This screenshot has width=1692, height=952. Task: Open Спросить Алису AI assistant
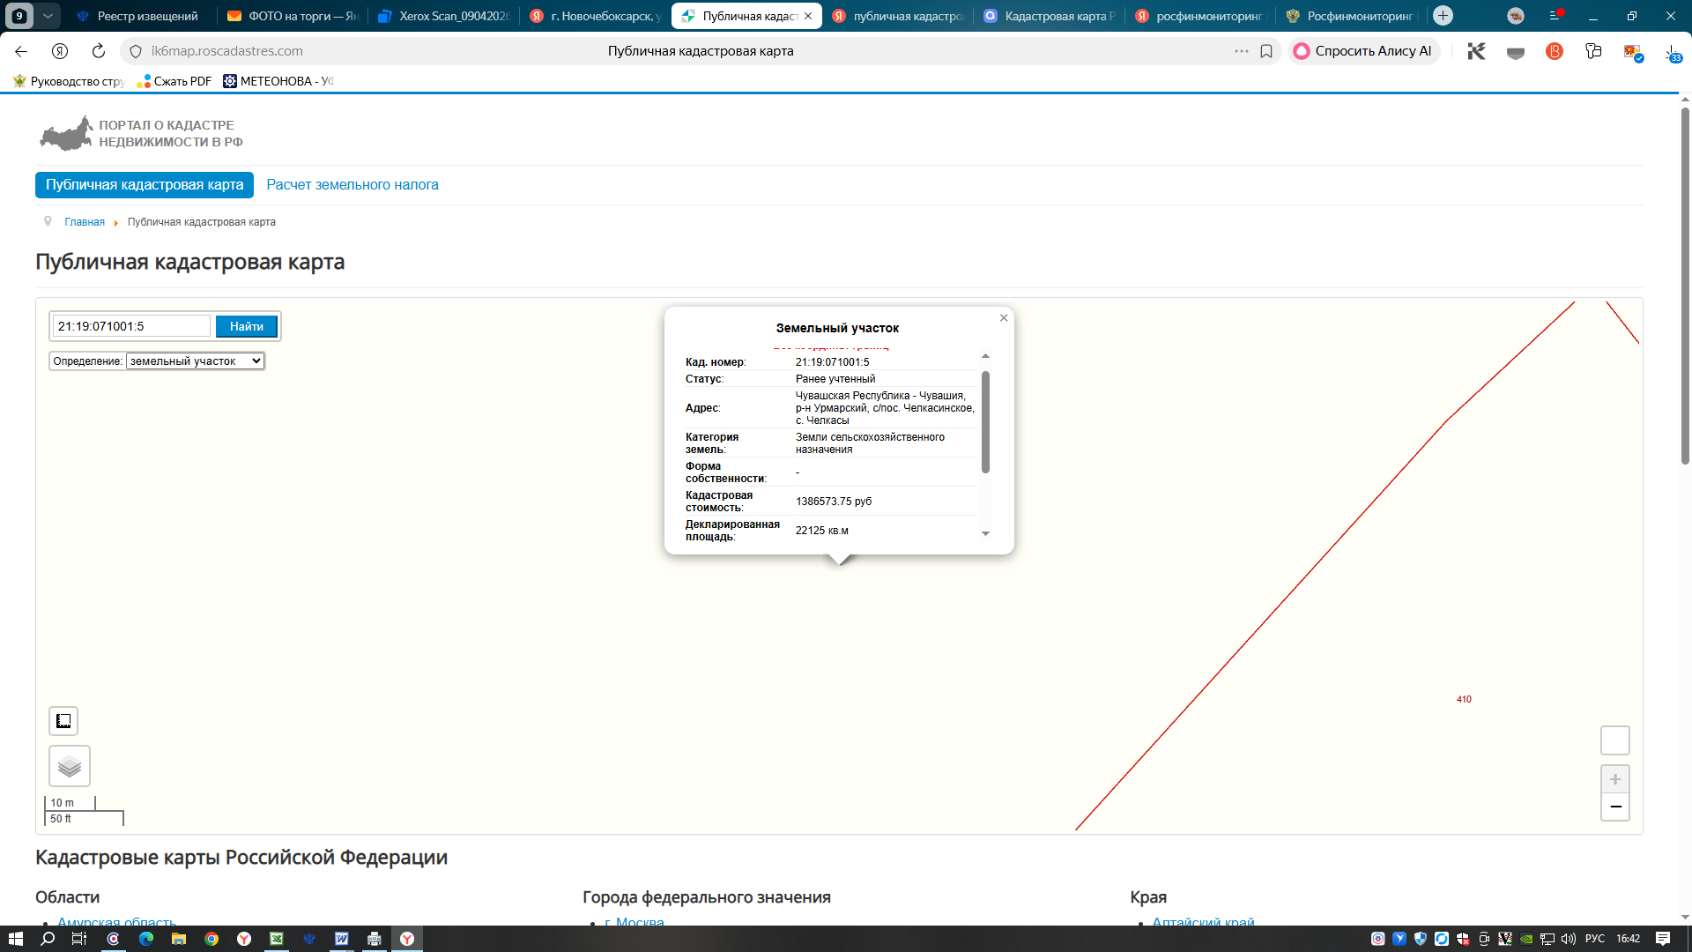1363,51
